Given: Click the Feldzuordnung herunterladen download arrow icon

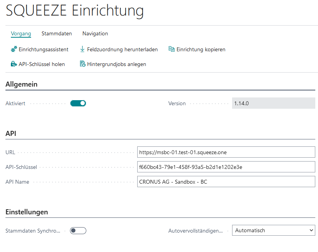Looking at the screenshot, I should (82, 49).
